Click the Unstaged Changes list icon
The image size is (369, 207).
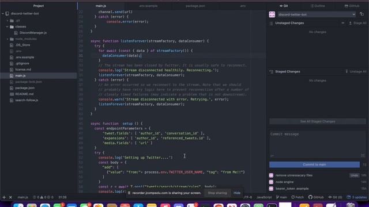coord(271,23)
